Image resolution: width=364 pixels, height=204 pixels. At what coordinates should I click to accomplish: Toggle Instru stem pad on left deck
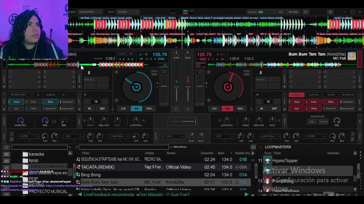[x=33, y=102]
